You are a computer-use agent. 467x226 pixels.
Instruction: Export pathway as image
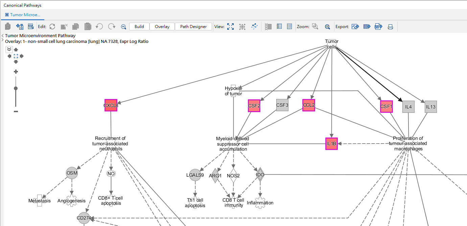click(x=355, y=26)
